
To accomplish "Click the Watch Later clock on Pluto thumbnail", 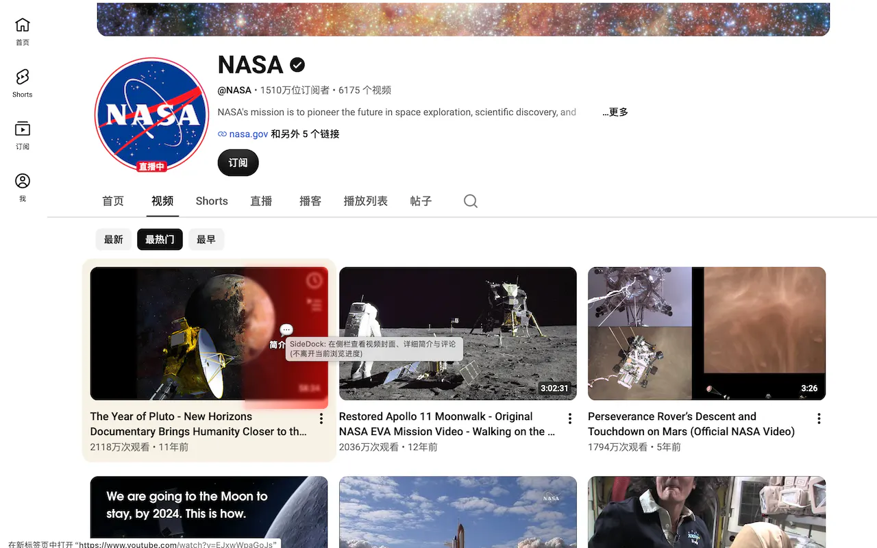I will point(314,280).
